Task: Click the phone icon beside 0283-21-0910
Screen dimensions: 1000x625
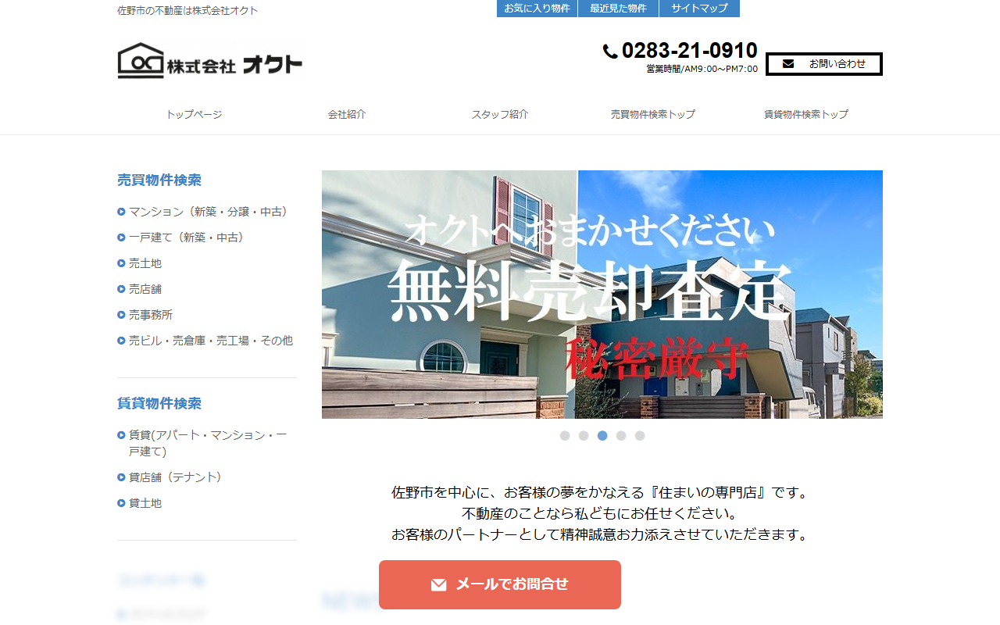Action: click(610, 52)
